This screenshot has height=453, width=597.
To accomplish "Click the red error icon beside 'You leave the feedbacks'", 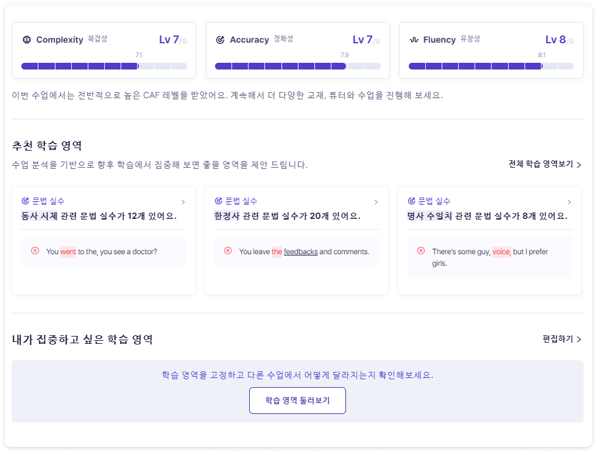I will coord(228,251).
